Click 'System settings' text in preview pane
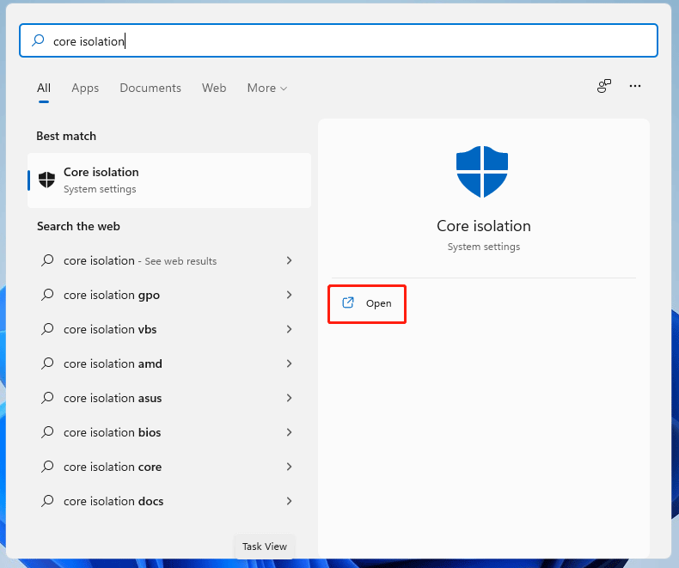 [484, 247]
